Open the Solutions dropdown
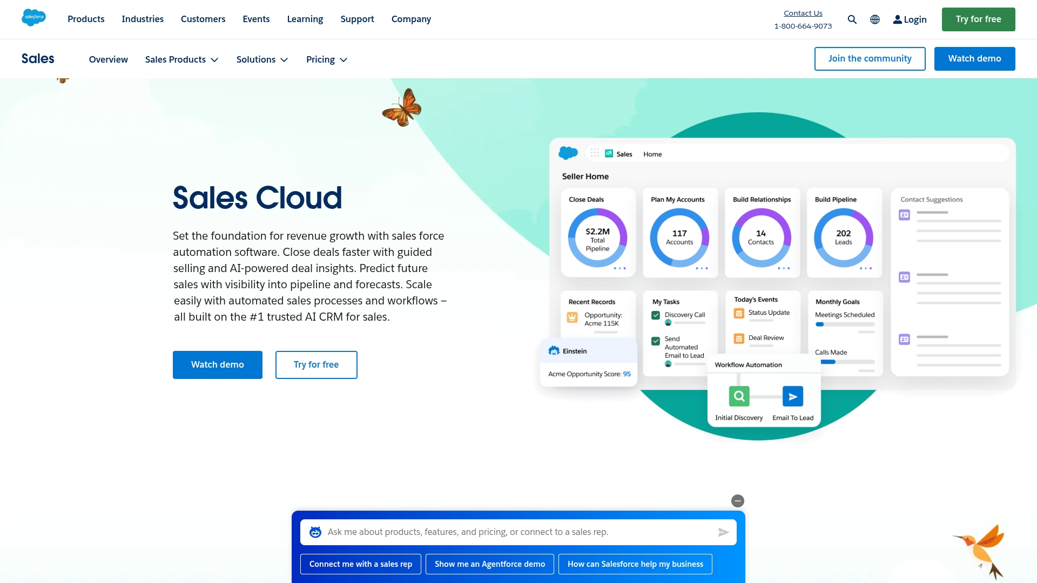The image size is (1037, 583). click(x=262, y=59)
